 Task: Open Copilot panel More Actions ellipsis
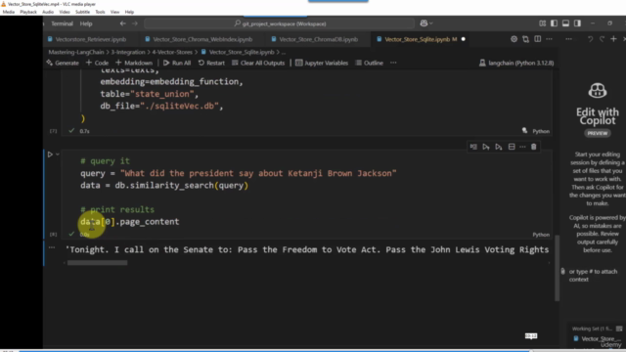pyautogui.click(x=569, y=39)
